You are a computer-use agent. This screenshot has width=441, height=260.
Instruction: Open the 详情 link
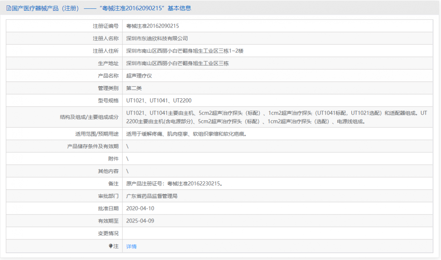pyautogui.click(x=131, y=246)
